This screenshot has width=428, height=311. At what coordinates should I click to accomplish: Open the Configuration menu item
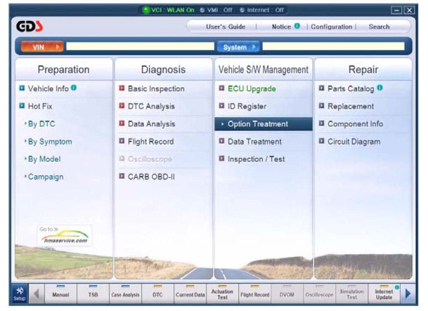331,27
